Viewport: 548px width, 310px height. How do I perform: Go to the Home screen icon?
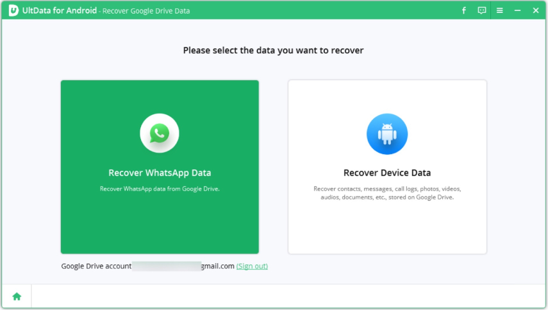tap(17, 296)
